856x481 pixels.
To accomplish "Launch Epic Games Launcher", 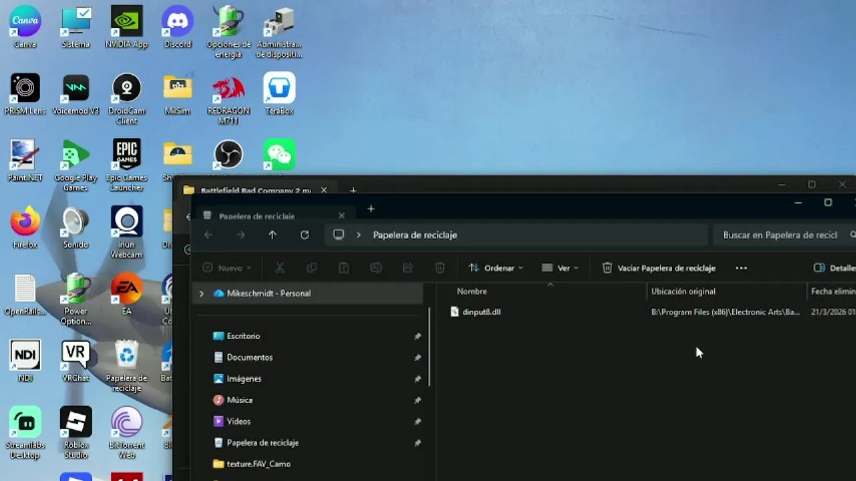I will click(126, 165).
